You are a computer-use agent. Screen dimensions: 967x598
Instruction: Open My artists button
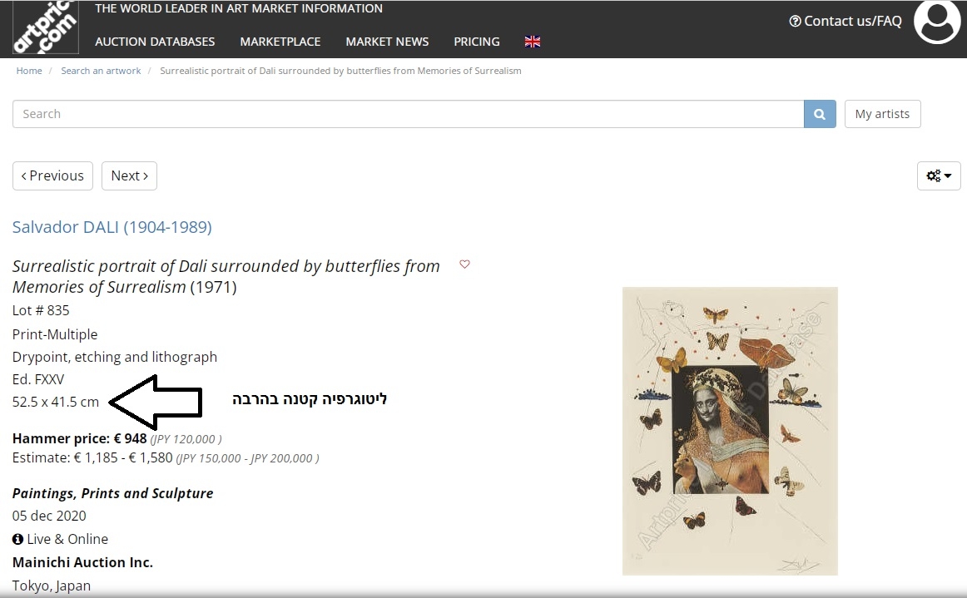pyautogui.click(x=882, y=114)
